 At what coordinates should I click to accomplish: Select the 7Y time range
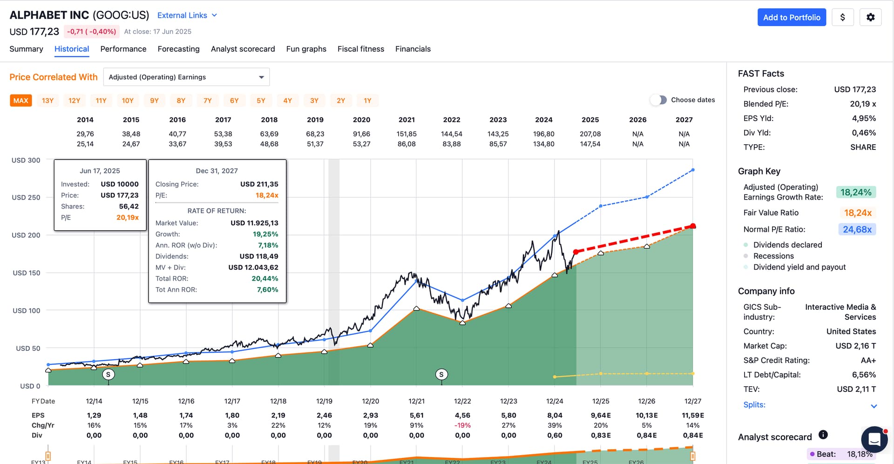208,101
